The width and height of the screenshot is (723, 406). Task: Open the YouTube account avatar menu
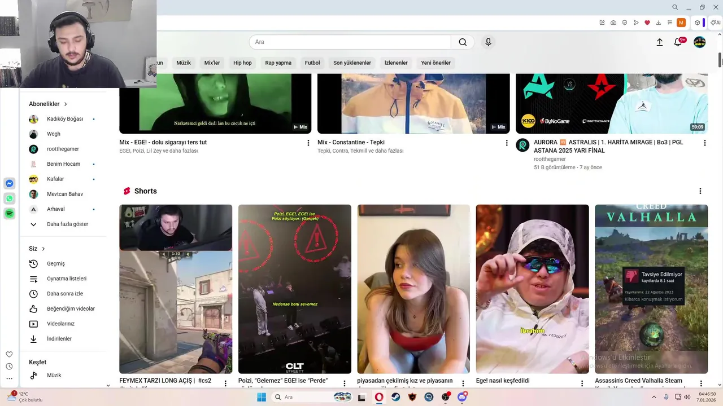[x=700, y=42]
